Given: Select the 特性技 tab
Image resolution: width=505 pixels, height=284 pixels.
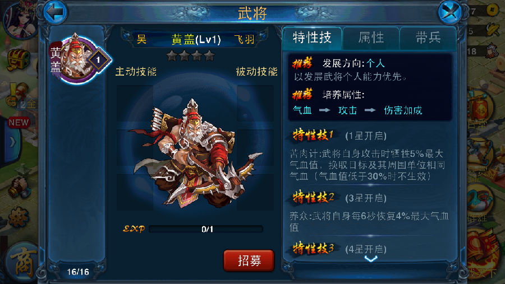Looking at the screenshot, I should [312, 38].
